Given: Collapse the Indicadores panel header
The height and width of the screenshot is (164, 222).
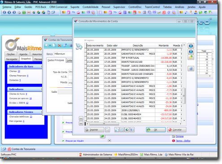Looking at the screenshot, I should [41, 89].
